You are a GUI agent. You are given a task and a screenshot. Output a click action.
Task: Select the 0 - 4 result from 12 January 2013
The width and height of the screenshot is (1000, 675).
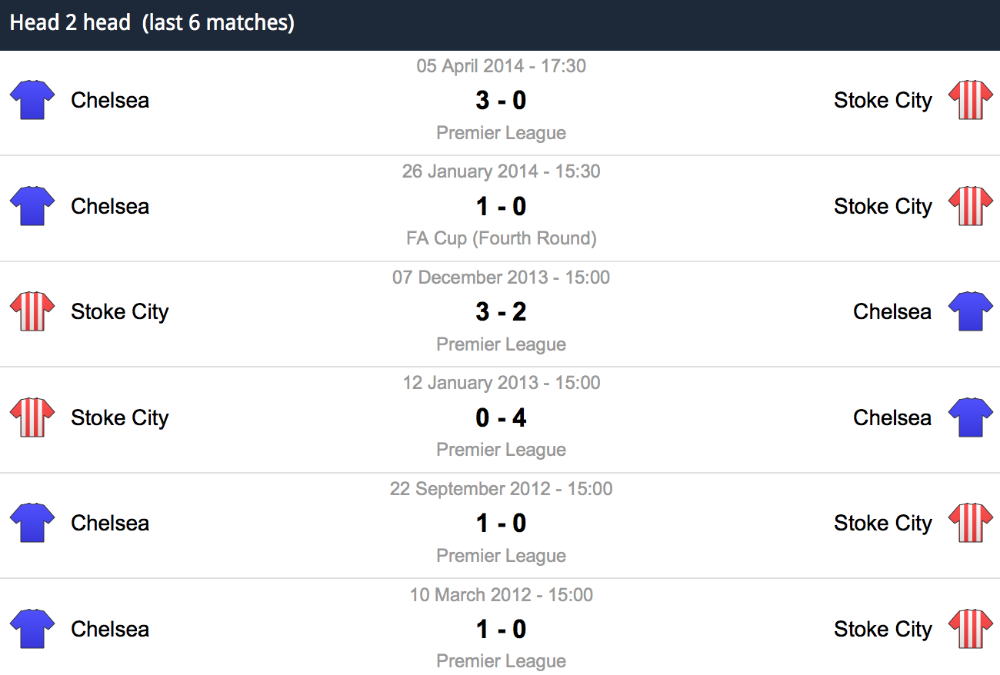click(x=501, y=417)
